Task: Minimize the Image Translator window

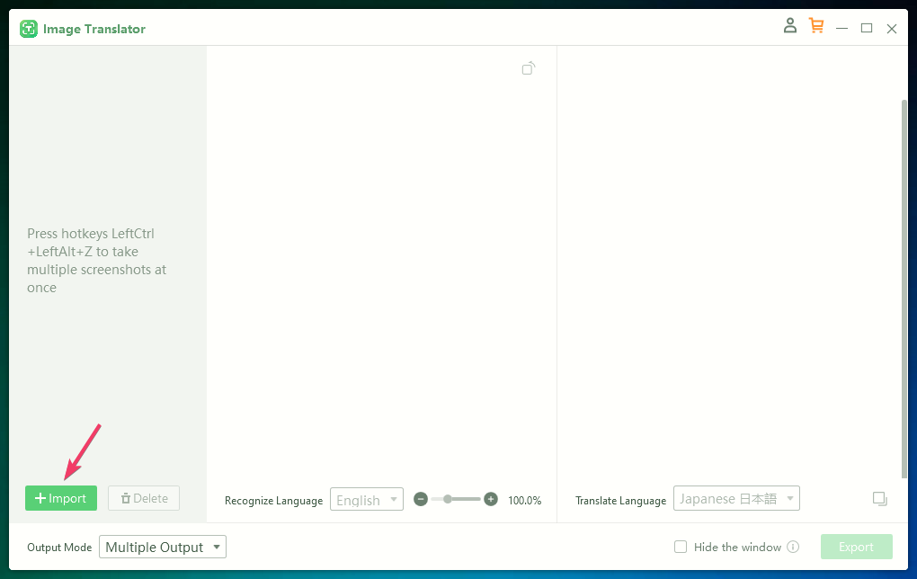Action: click(841, 28)
